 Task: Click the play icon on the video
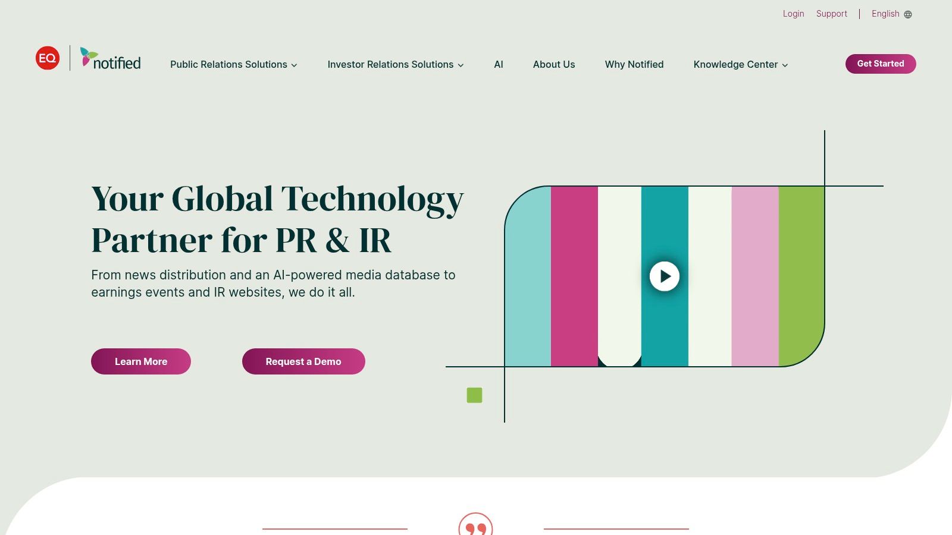click(x=664, y=276)
